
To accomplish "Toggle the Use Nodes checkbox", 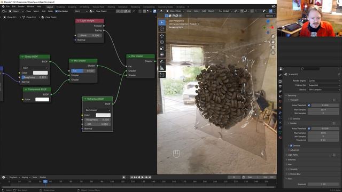I will [57, 11].
